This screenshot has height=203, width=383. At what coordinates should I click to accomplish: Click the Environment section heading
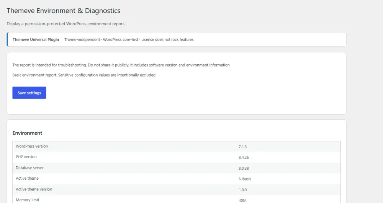pos(27,133)
